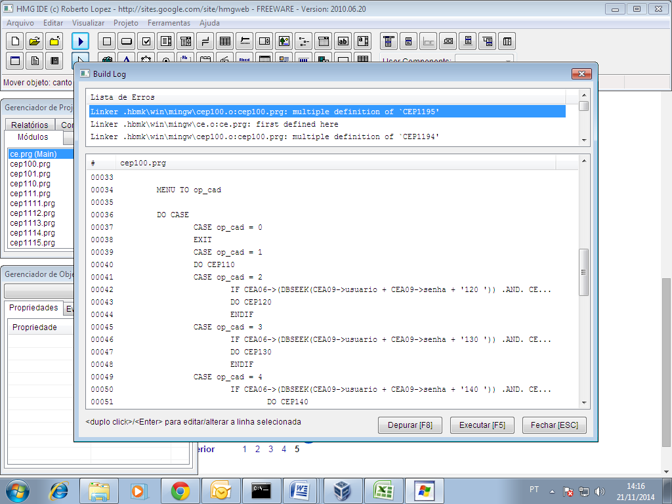This screenshot has height=504, width=672.
Task: Click the Depurar [F8] button
Action: coord(410,425)
